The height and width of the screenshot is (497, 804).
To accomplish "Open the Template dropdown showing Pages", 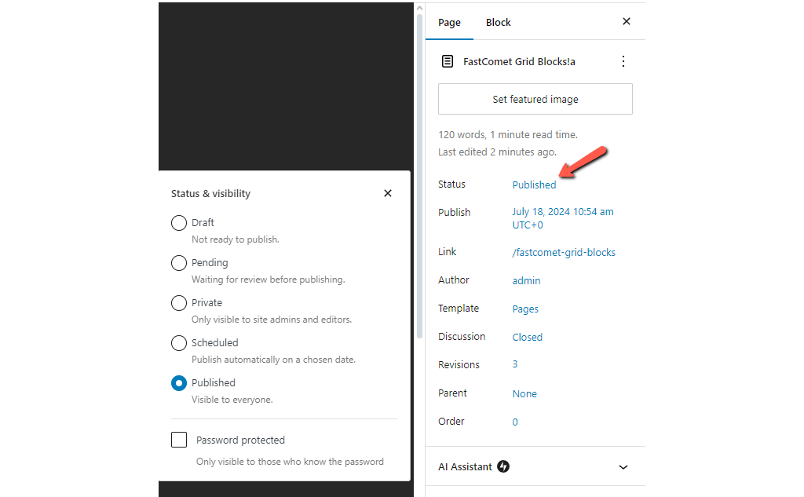I will 525,309.
